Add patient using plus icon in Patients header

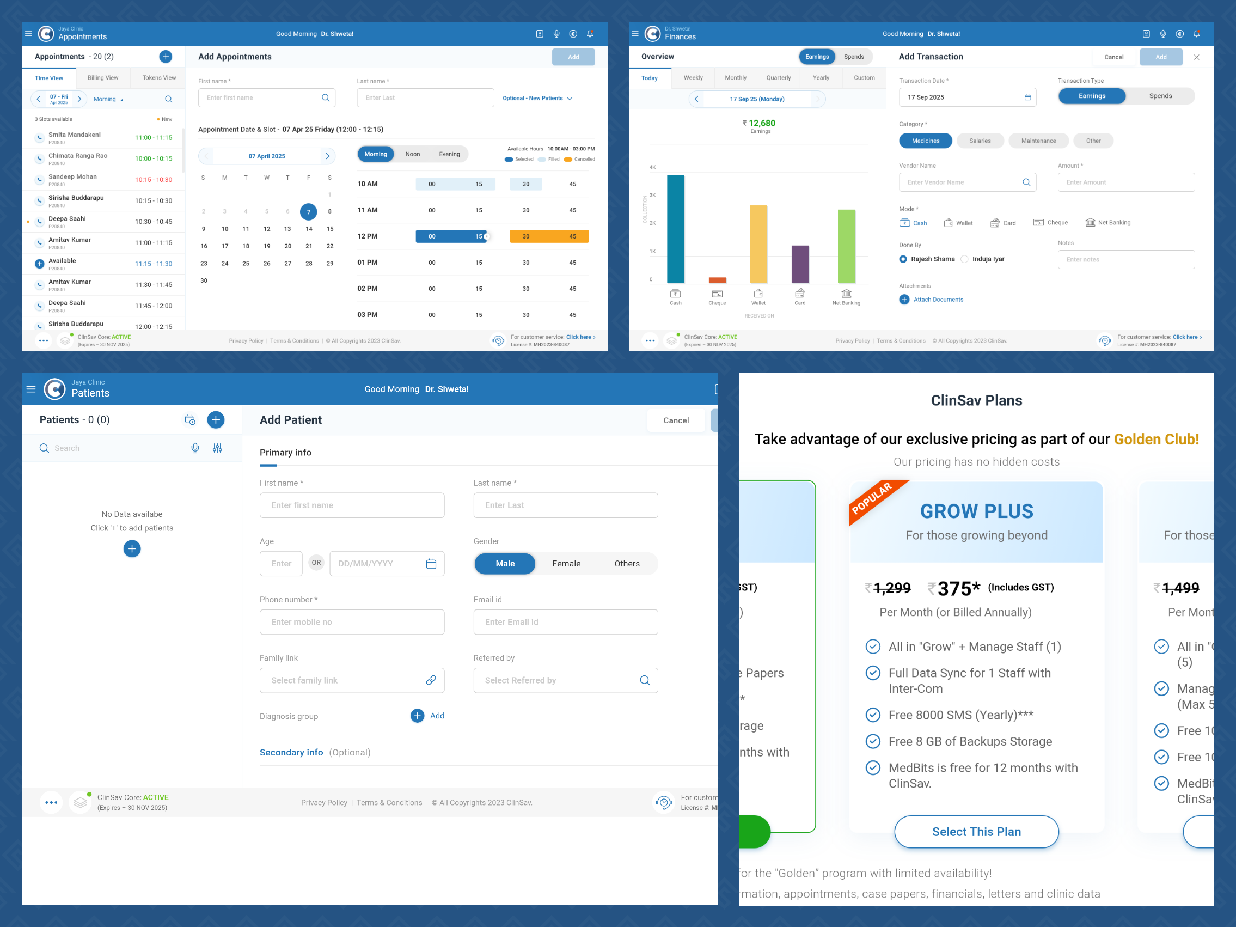[216, 419]
